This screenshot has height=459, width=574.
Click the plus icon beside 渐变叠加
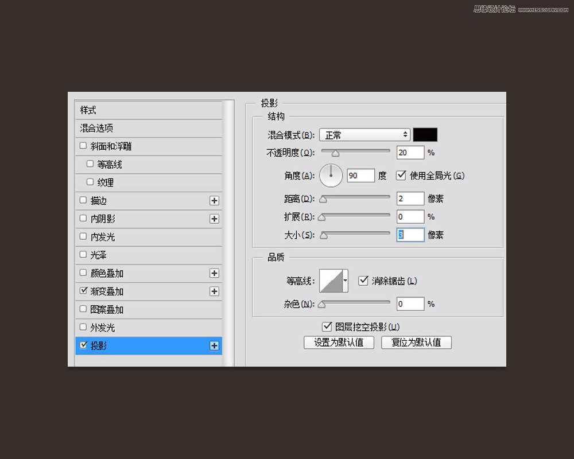[x=214, y=291]
